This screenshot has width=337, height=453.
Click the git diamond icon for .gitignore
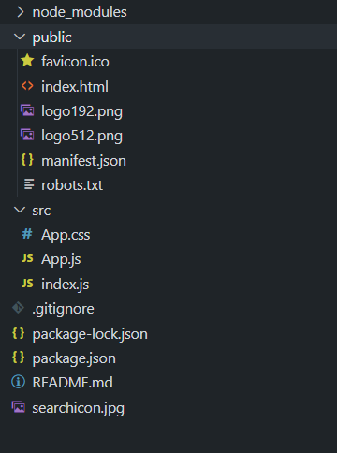point(18,308)
